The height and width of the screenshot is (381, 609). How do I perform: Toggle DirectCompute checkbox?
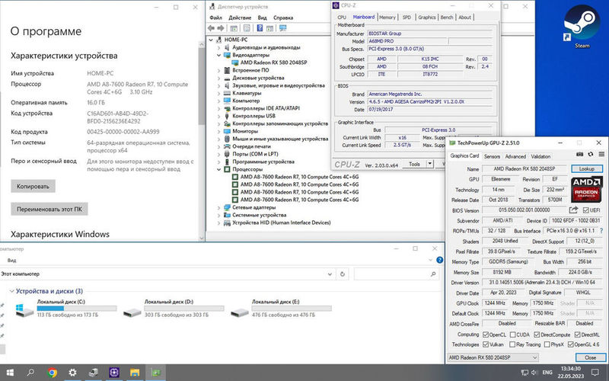pos(537,335)
